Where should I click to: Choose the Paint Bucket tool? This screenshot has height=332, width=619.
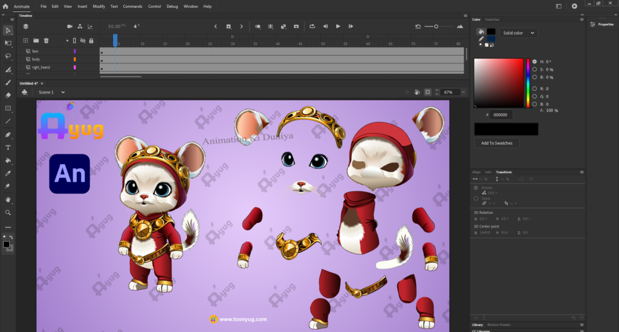point(8,161)
